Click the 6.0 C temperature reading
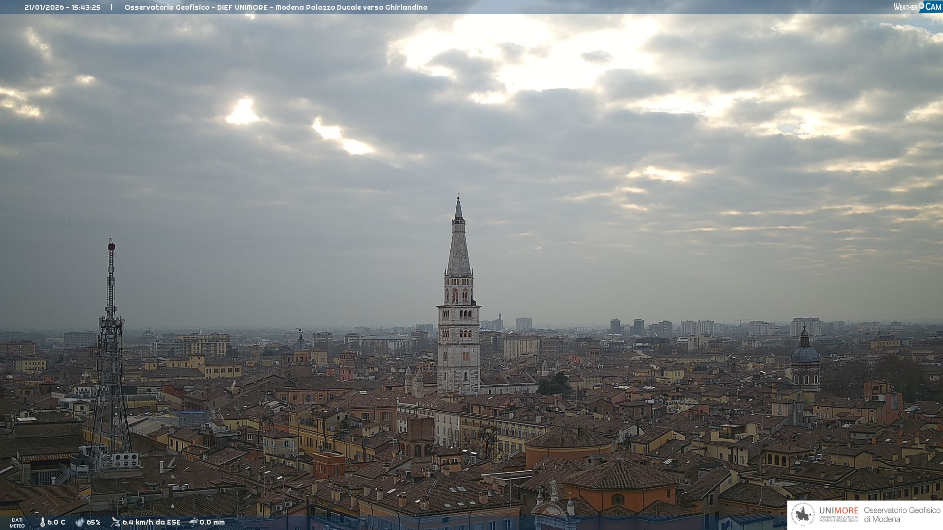 [56, 522]
